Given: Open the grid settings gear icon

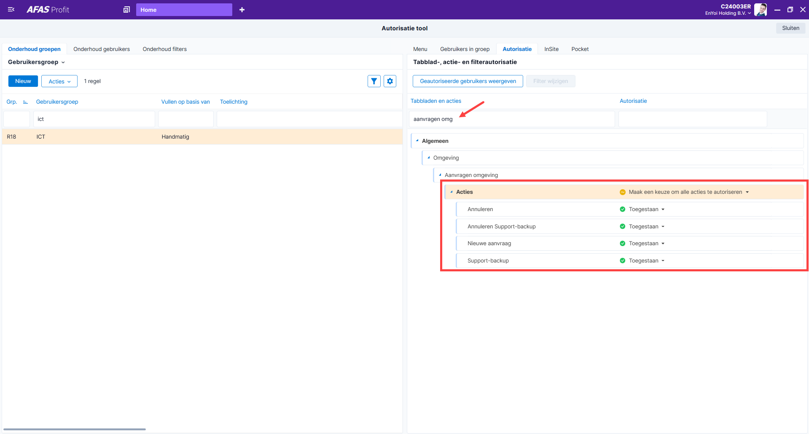Looking at the screenshot, I should 390,81.
